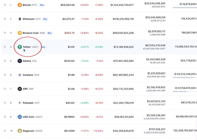This screenshot has height=140, width=197.
Task: Click Polkadot price $42.84
Action: [x=70, y=103]
